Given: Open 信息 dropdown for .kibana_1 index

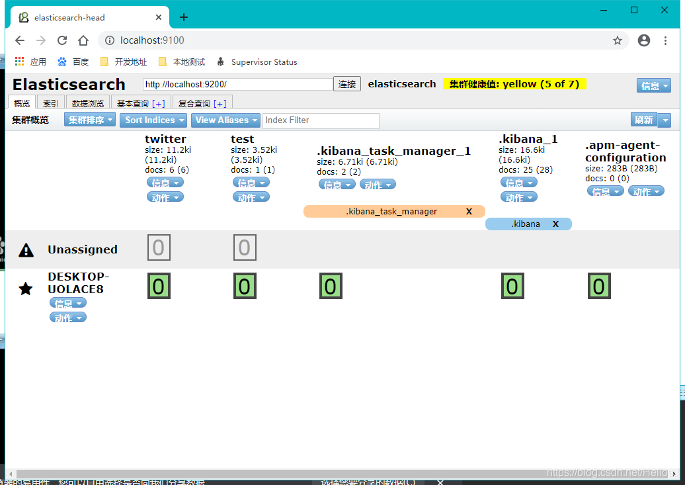Looking at the screenshot, I should 519,183.
